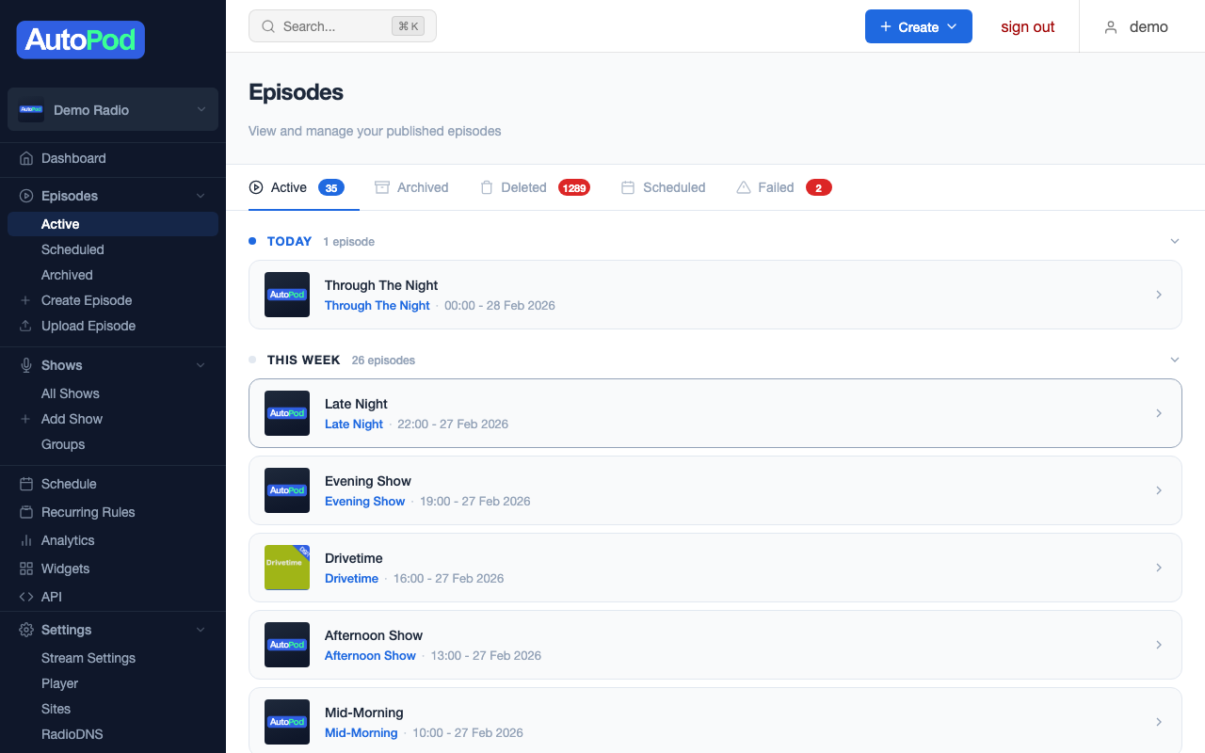Open the Demo Radio station switcher
Image resolution: width=1205 pixels, height=753 pixels.
(x=112, y=109)
